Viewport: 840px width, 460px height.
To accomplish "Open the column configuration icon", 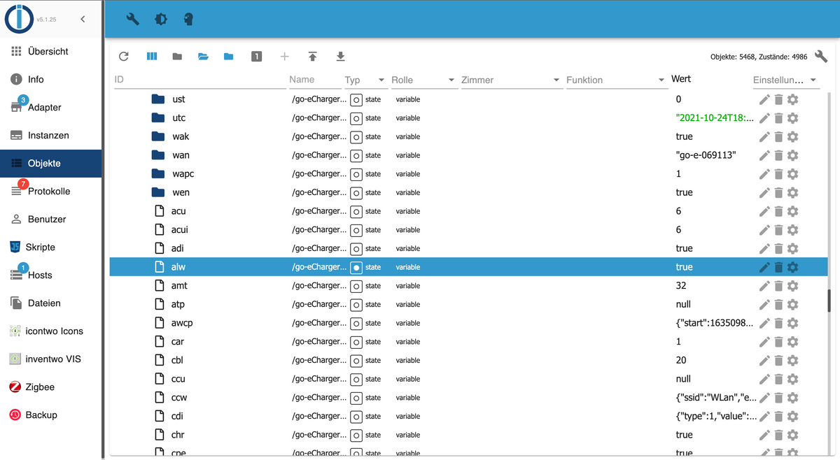I will (151, 56).
